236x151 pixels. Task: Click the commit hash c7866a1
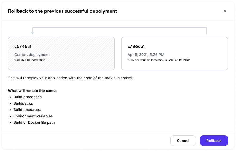tap(136, 46)
